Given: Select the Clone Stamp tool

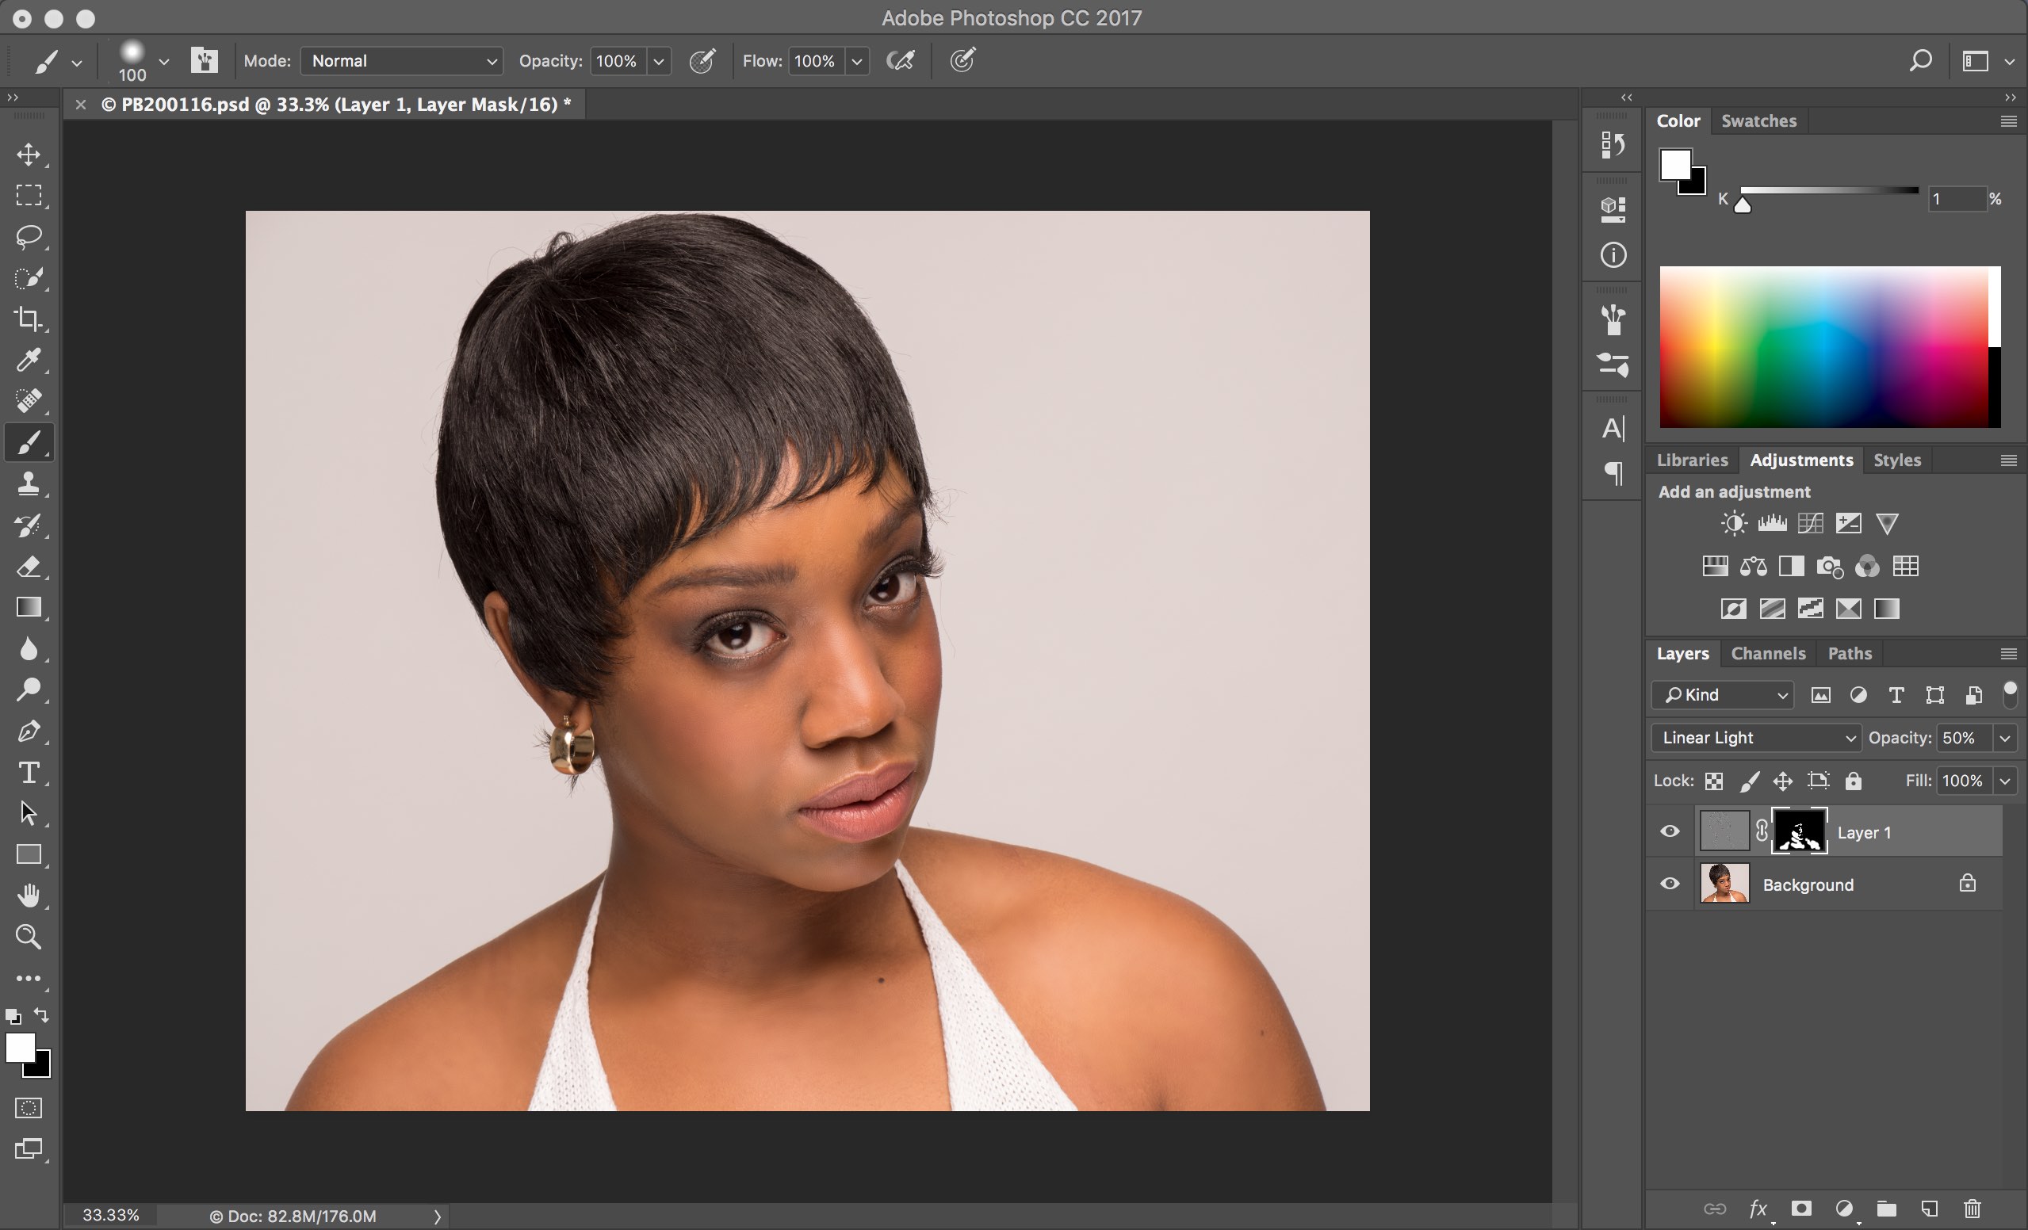Looking at the screenshot, I should point(29,483).
